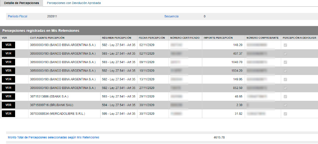Toggle devolver checkbox for 148.20 row

285,45
